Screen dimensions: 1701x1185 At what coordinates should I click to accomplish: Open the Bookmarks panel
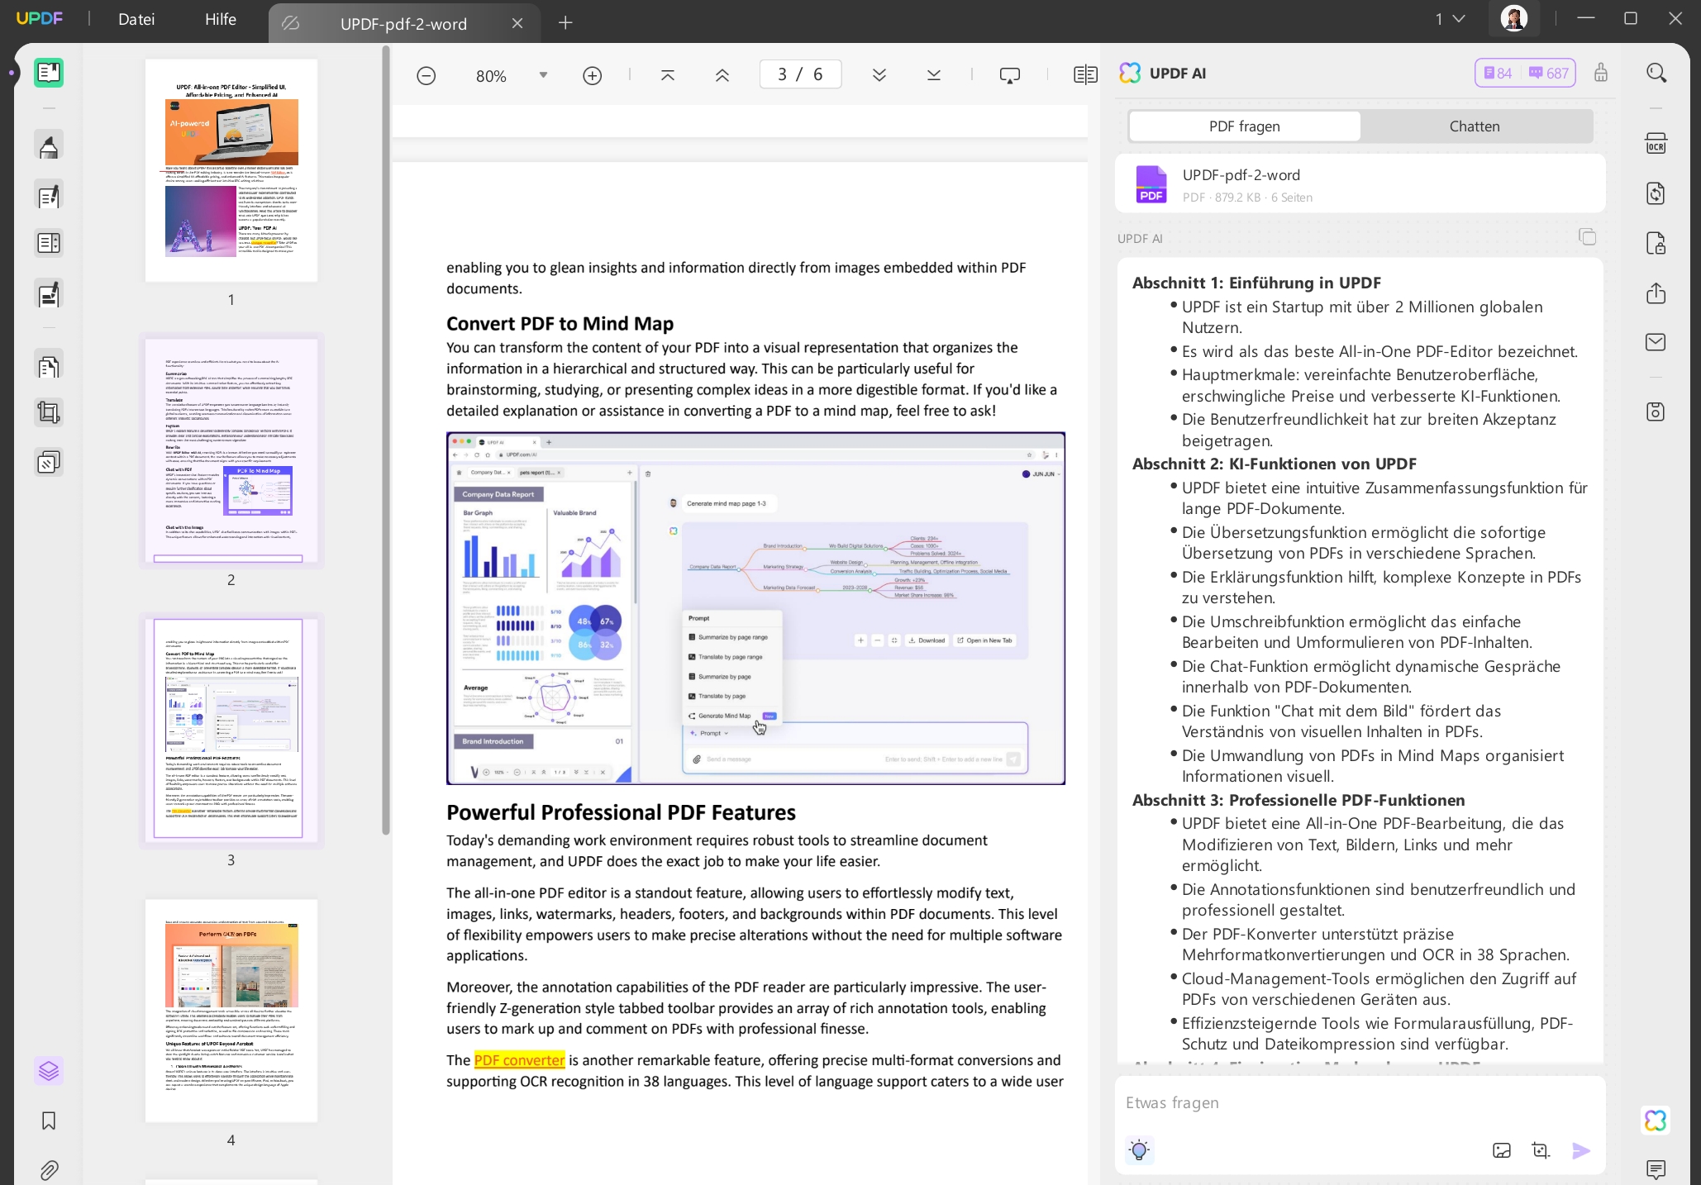pos(49,1121)
